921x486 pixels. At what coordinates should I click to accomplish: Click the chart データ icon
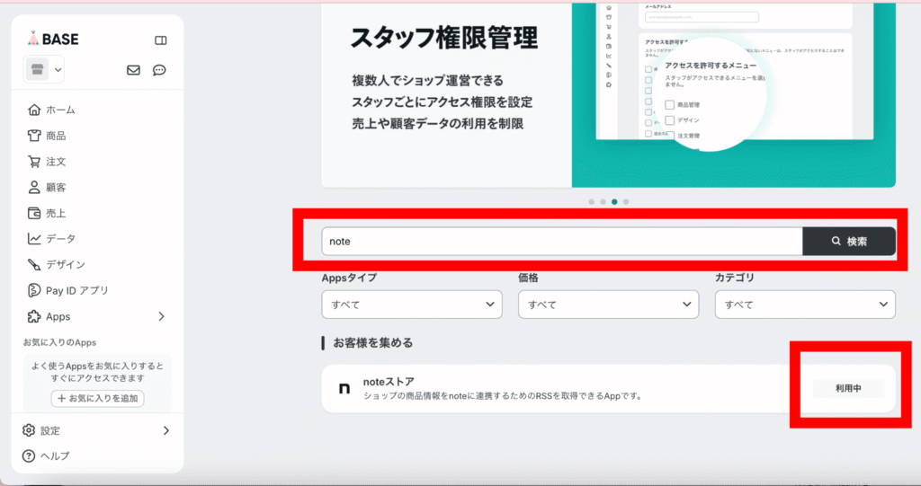point(34,239)
